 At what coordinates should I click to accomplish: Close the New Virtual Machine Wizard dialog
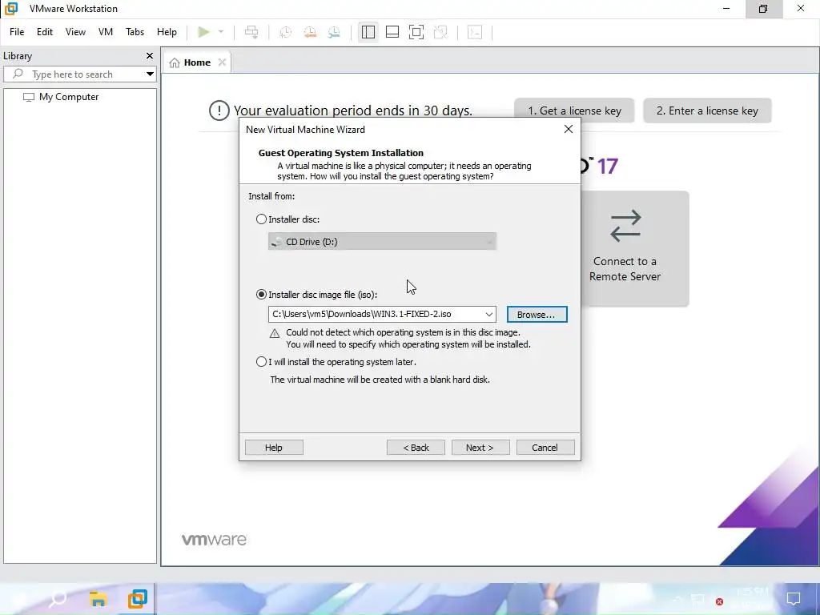coord(569,129)
